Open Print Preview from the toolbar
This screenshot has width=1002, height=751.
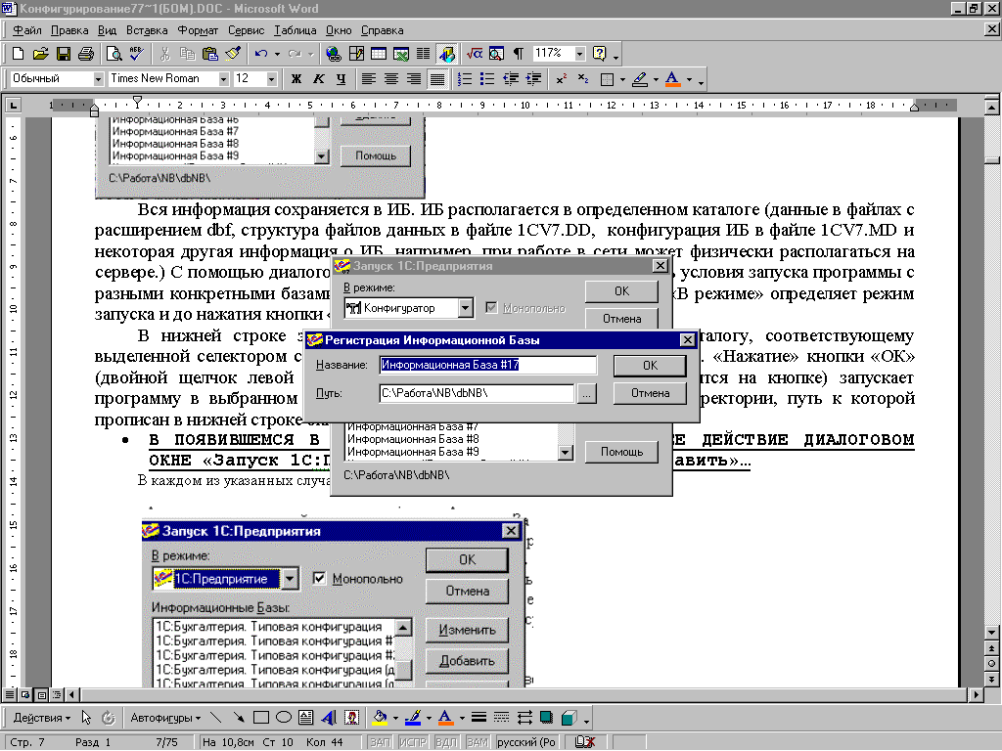[114, 54]
